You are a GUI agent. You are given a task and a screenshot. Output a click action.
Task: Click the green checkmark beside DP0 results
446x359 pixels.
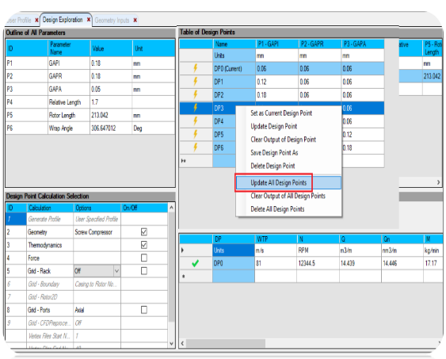[x=195, y=263]
